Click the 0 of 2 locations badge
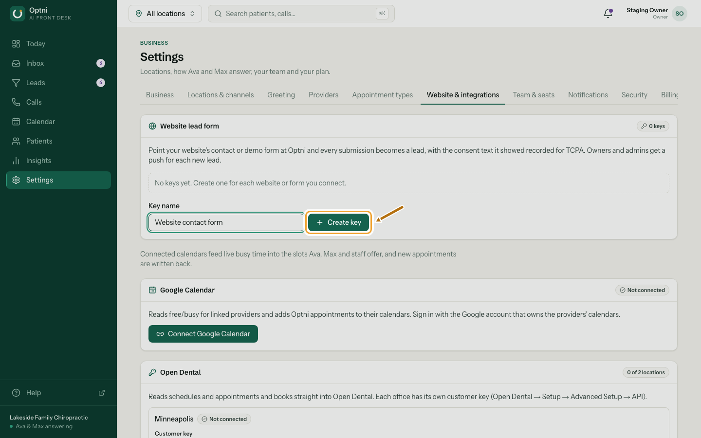701x438 pixels. coord(646,372)
